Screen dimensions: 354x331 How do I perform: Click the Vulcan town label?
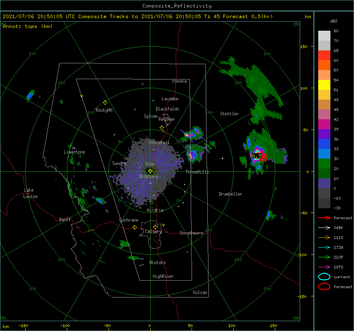(200, 292)
